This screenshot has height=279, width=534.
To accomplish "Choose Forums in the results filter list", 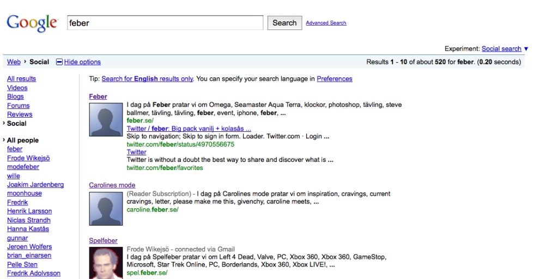I will pos(18,106).
